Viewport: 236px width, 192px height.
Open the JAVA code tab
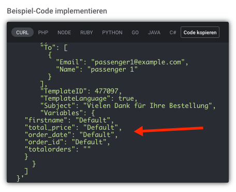pos(154,32)
